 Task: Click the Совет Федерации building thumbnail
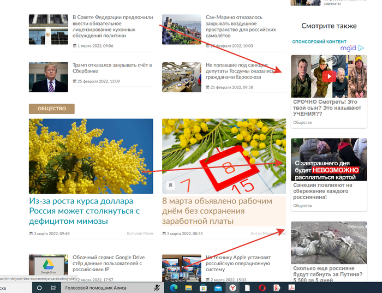coord(49,29)
